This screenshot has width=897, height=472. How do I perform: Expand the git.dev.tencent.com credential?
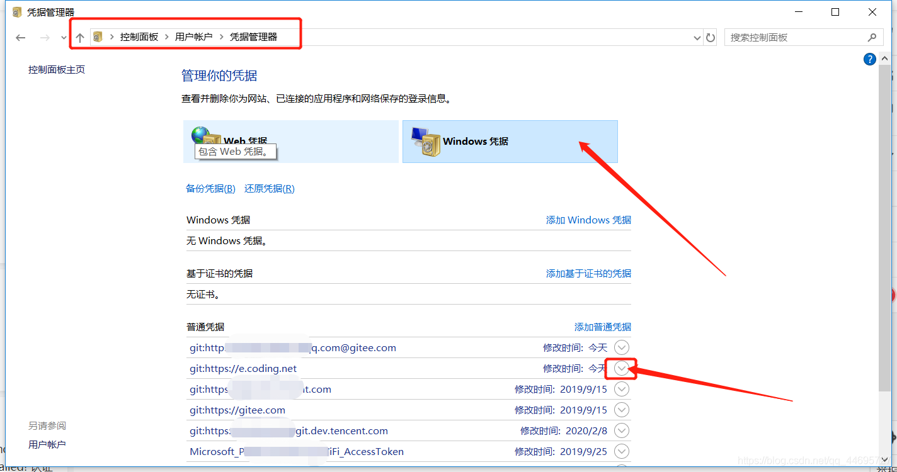(621, 430)
